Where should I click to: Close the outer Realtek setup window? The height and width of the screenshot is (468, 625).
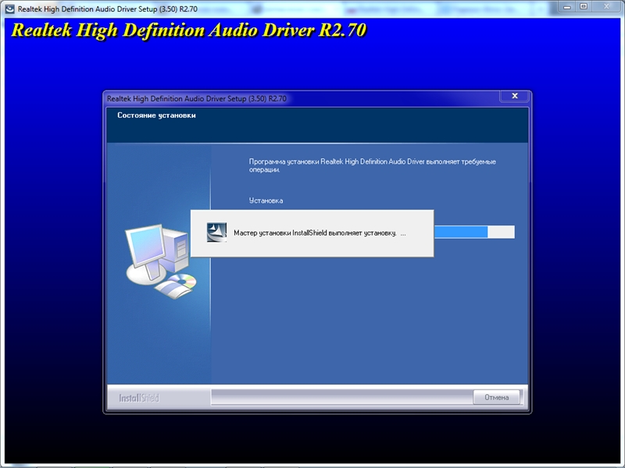606,7
